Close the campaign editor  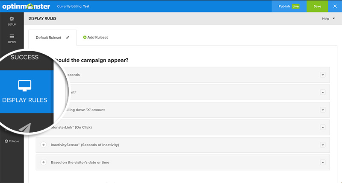(335, 6)
